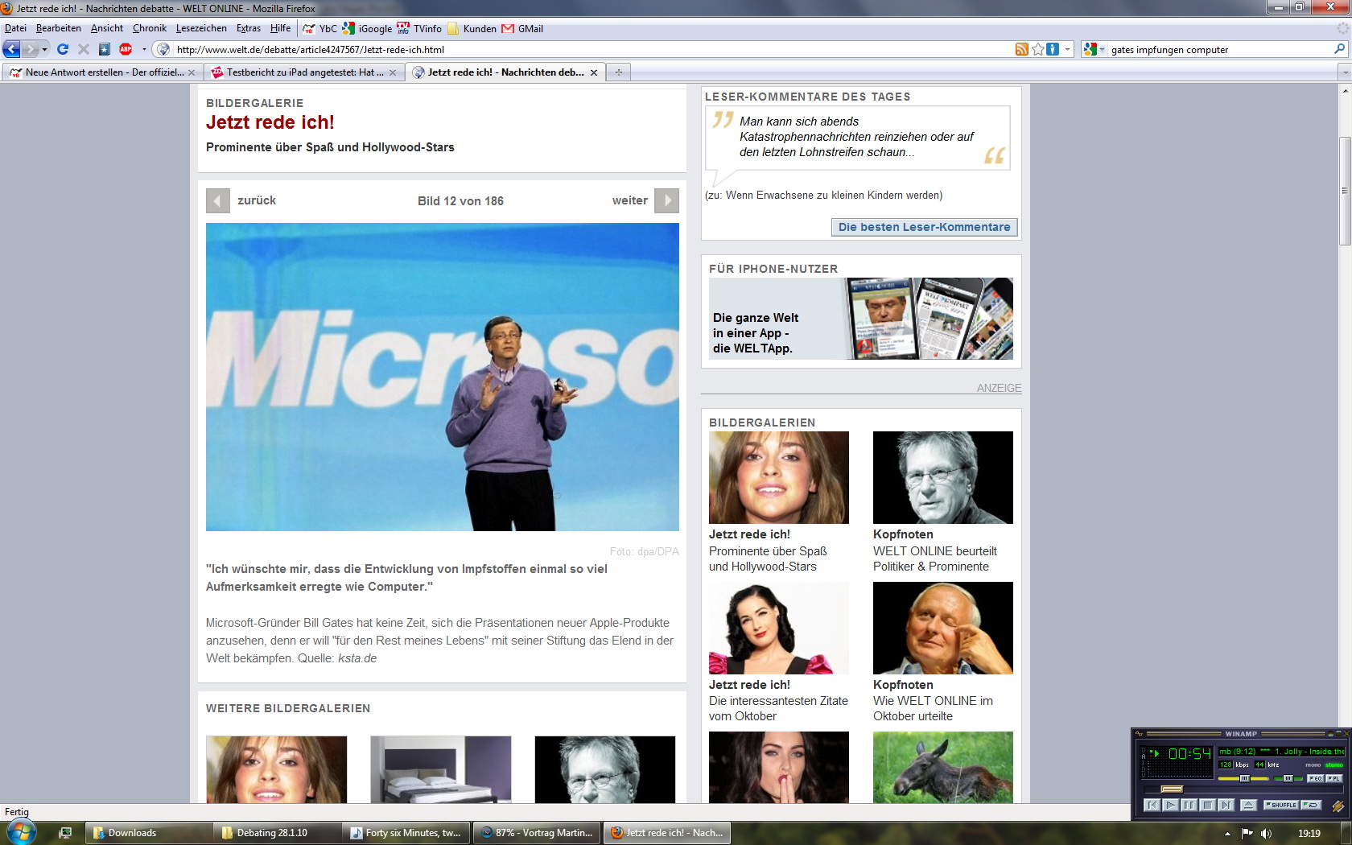This screenshot has width=1352, height=845.
Task: Switch to Testbericht zu iPad tab
Action: (303, 72)
